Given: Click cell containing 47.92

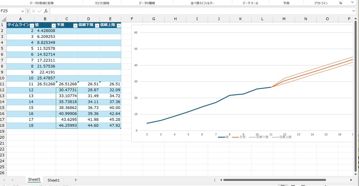Looking at the screenshot, I should [110, 125].
